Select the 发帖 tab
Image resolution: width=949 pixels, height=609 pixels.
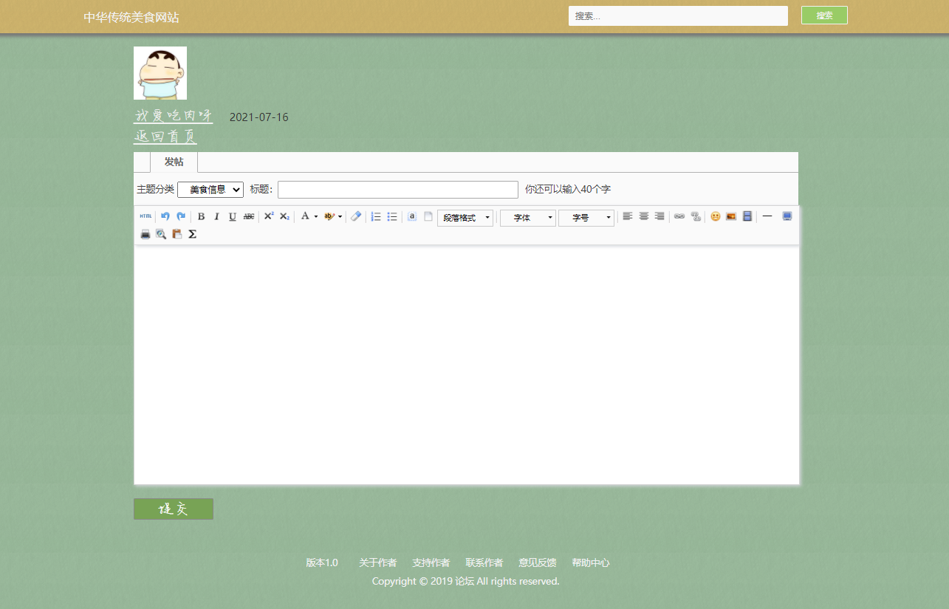coord(174,162)
